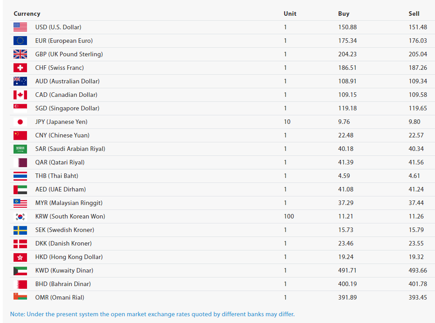Click the GBP buy rate 204.23
Viewport: 435px width, 323px height.
point(347,54)
